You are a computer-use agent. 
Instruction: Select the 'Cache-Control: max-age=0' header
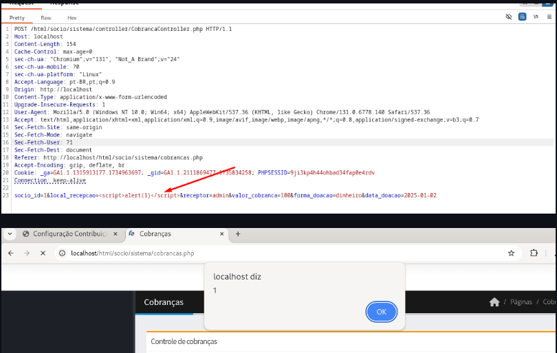53,52
